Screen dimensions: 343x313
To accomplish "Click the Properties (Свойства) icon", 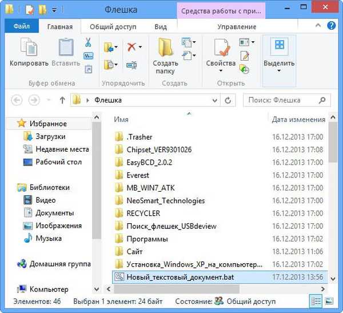I will [222, 47].
